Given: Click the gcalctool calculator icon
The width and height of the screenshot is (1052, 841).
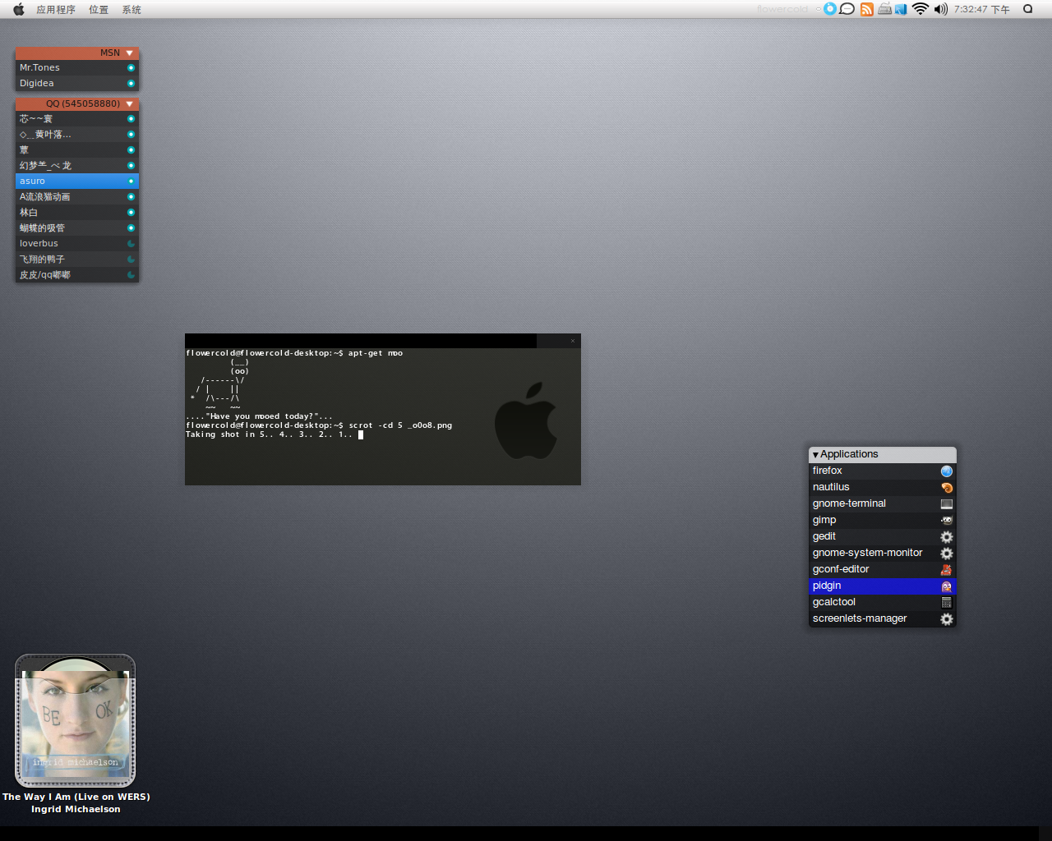Looking at the screenshot, I should (947, 603).
